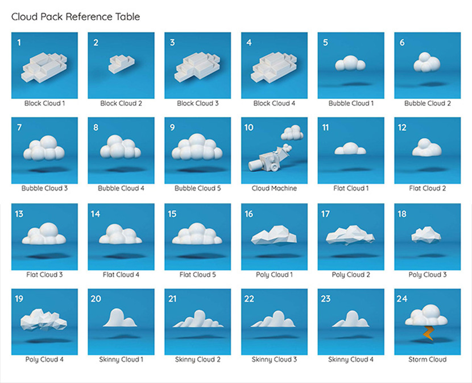The height and width of the screenshot is (383, 472).
Task: Choose the Flat Cloud 5 image
Action: click(198, 237)
